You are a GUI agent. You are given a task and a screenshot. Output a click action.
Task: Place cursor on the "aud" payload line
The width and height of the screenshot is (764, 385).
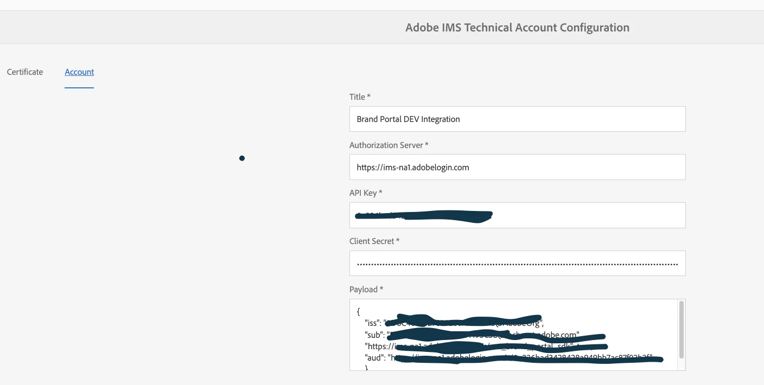pyautogui.click(x=375, y=358)
